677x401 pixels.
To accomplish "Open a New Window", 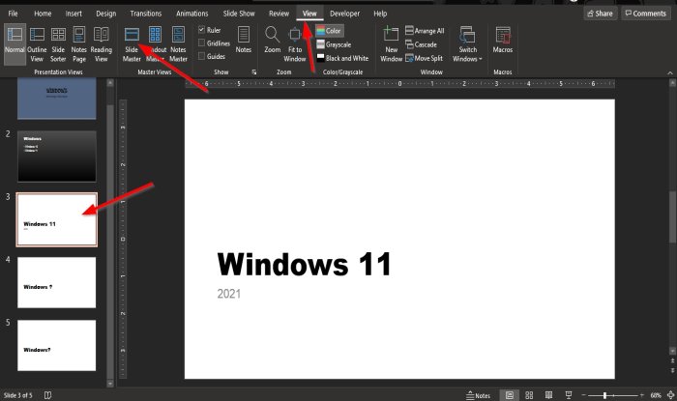I will coord(391,44).
